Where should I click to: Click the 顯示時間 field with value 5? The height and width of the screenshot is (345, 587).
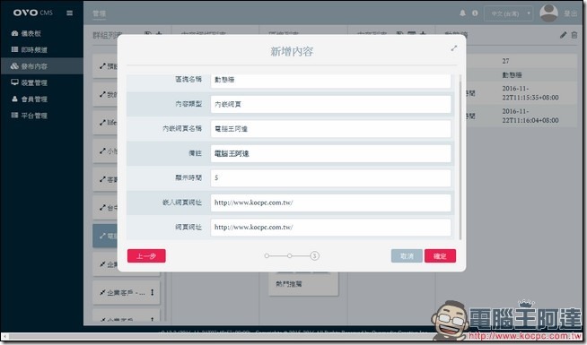tap(330, 178)
